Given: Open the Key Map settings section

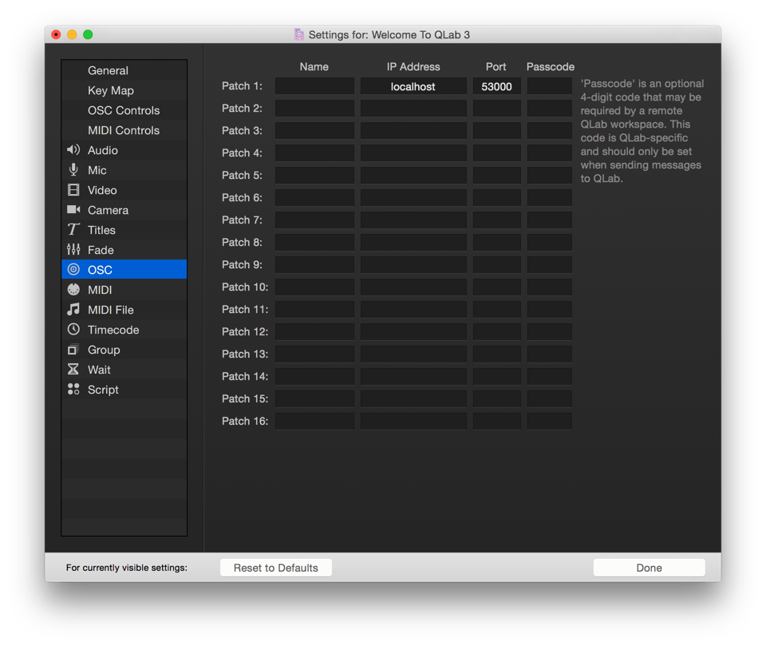Looking at the screenshot, I should click(110, 90).
